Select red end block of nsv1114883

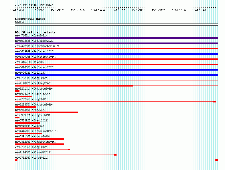coord(115,155)
